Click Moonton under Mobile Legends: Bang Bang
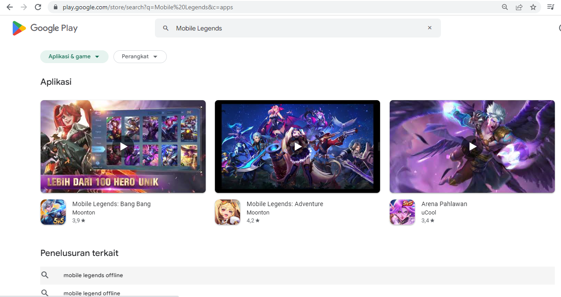The width and height of the screenshot is (561, 297). pyautogui.click(x=84, y=212)
